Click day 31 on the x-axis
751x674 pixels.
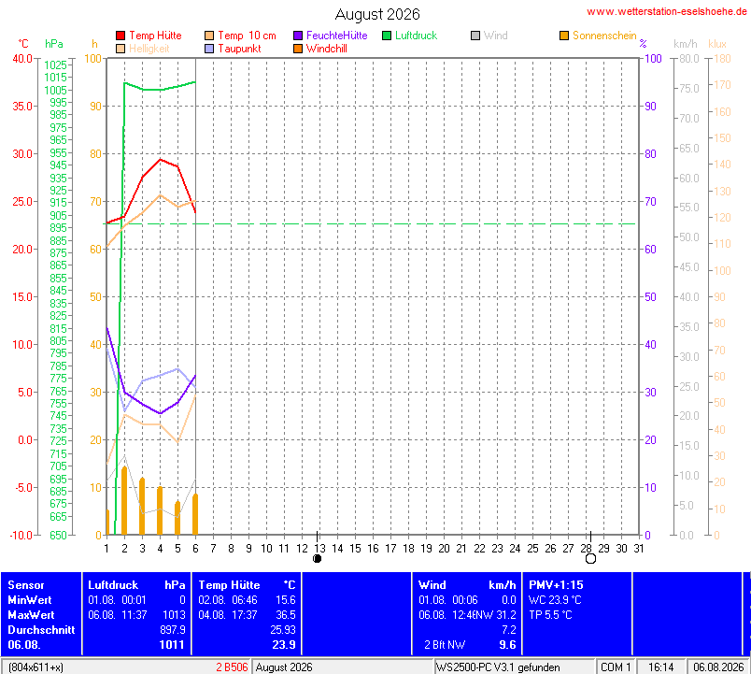tap(639, 549)
